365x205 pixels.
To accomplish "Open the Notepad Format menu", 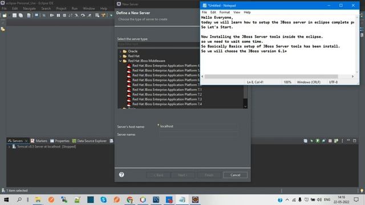I will click(x=224, y=13).
